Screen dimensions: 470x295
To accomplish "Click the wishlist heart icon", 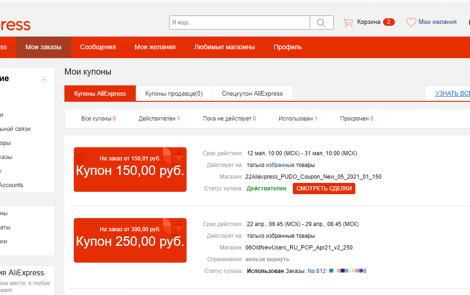I will (x=411, y=22).
